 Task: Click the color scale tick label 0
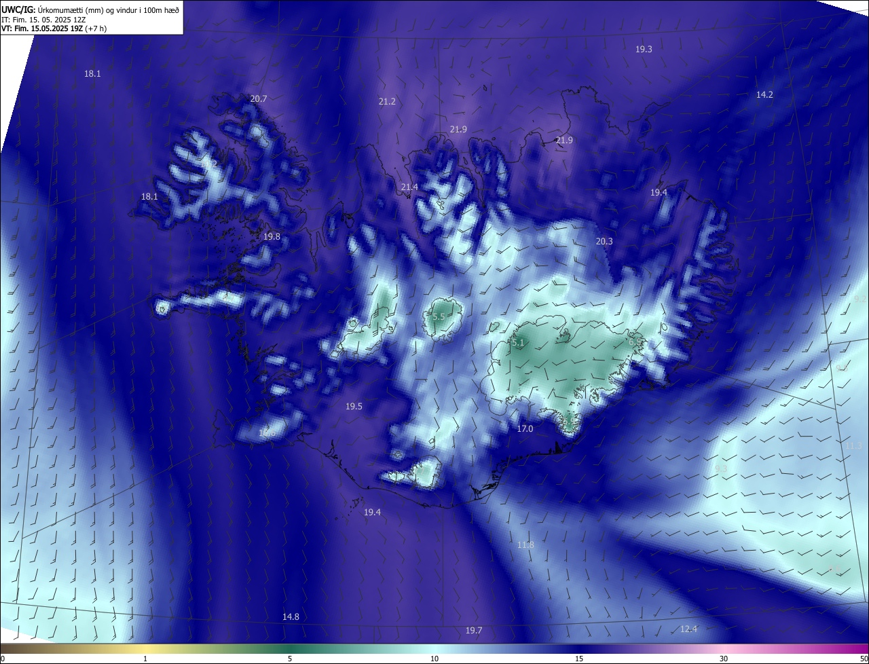click(3, 659)
